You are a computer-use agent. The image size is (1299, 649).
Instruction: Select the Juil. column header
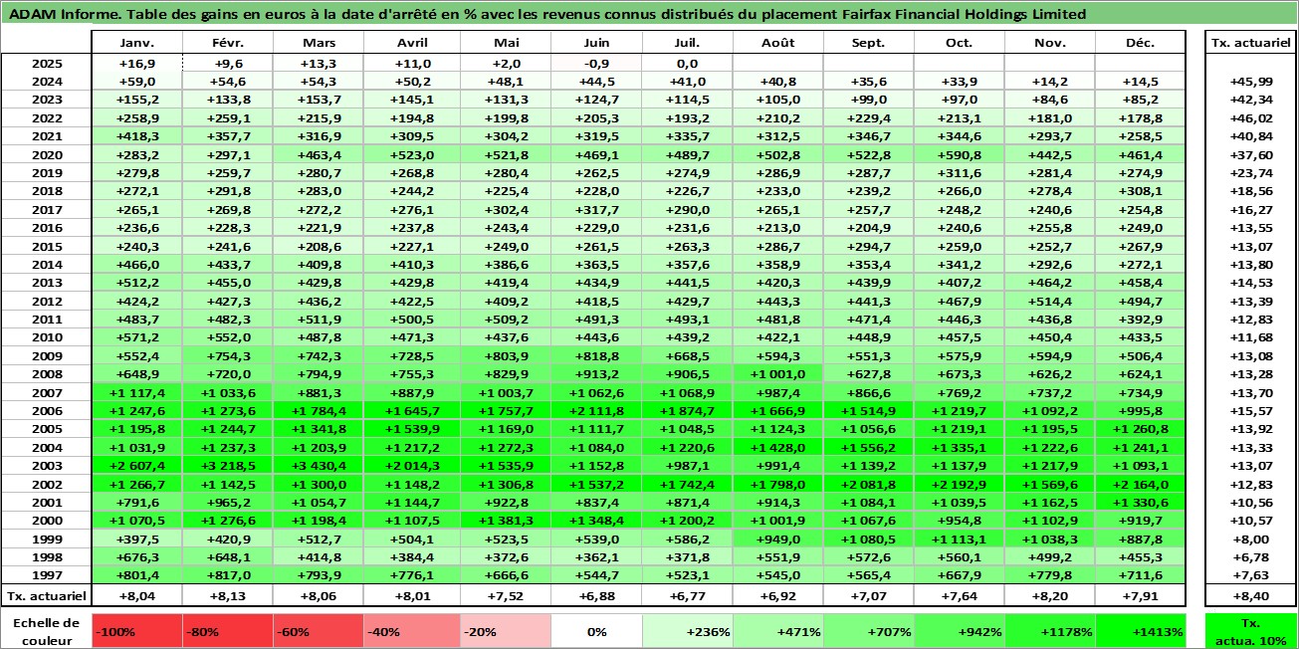click(x=685, y=43)
